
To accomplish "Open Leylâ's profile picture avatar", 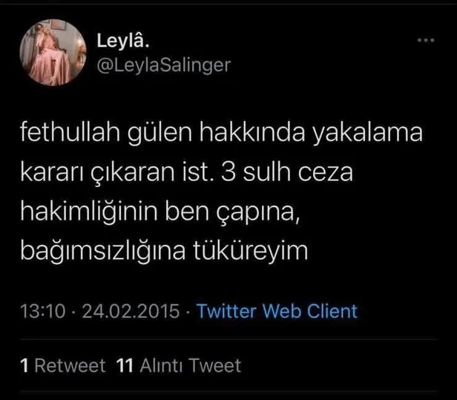I will pos(53,53).
